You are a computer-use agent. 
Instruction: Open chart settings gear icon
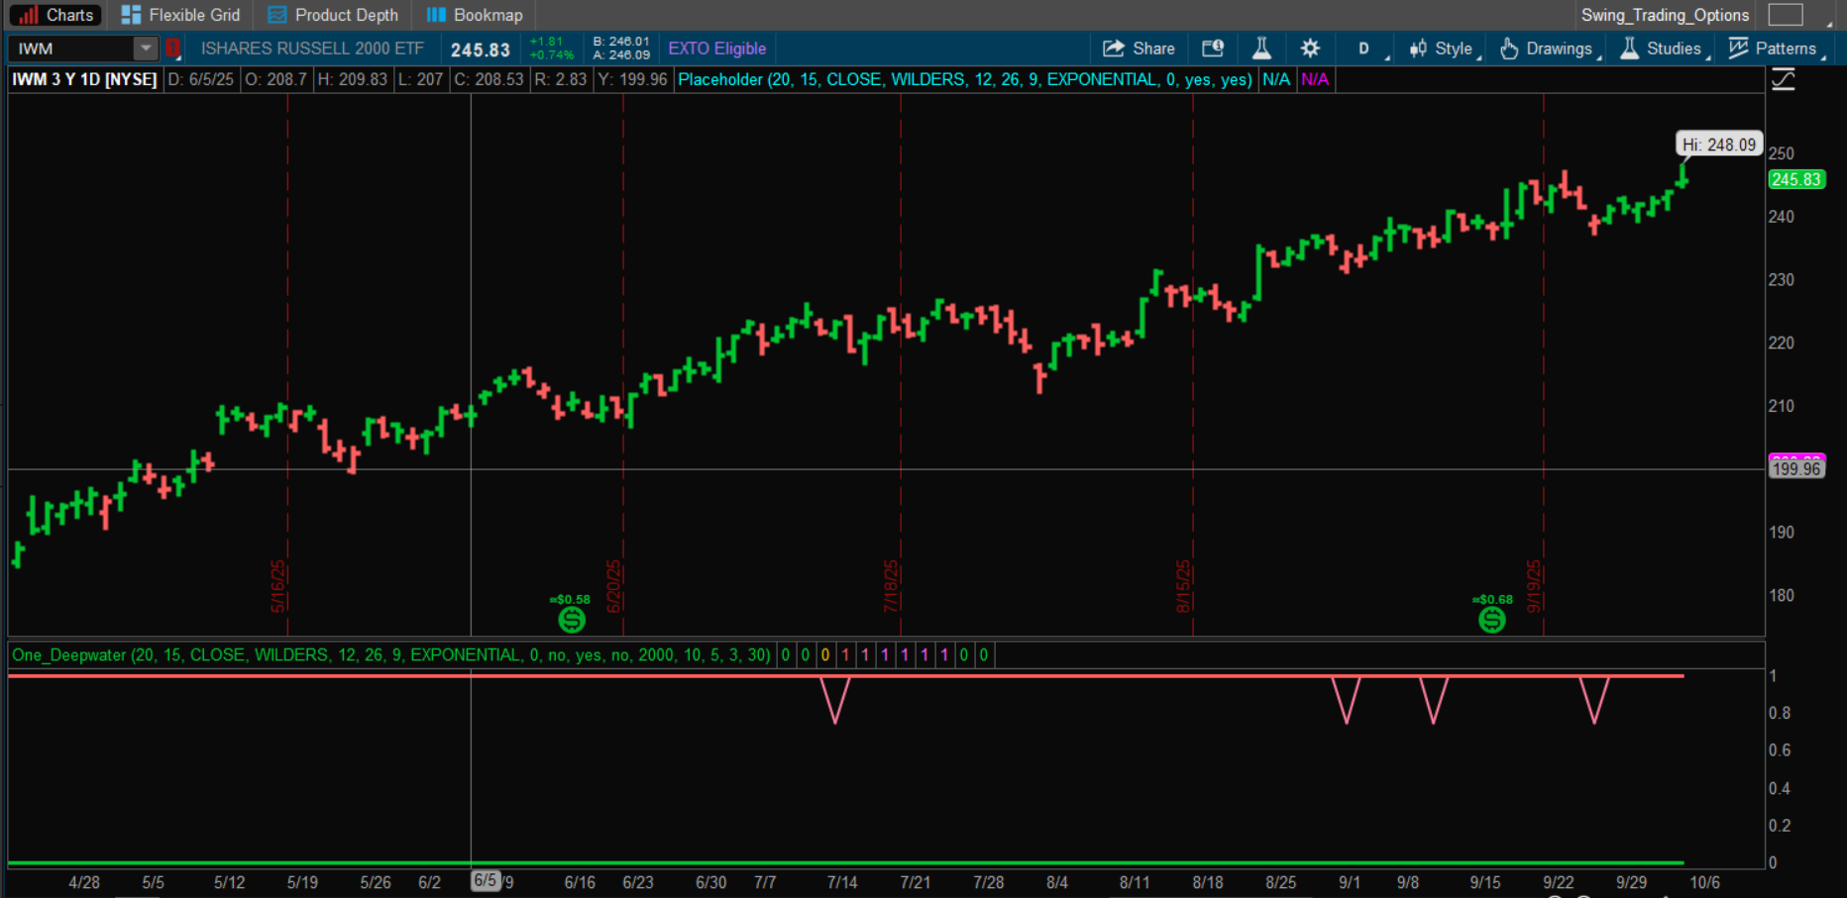pyautogui.click(x=1310, y=49)
